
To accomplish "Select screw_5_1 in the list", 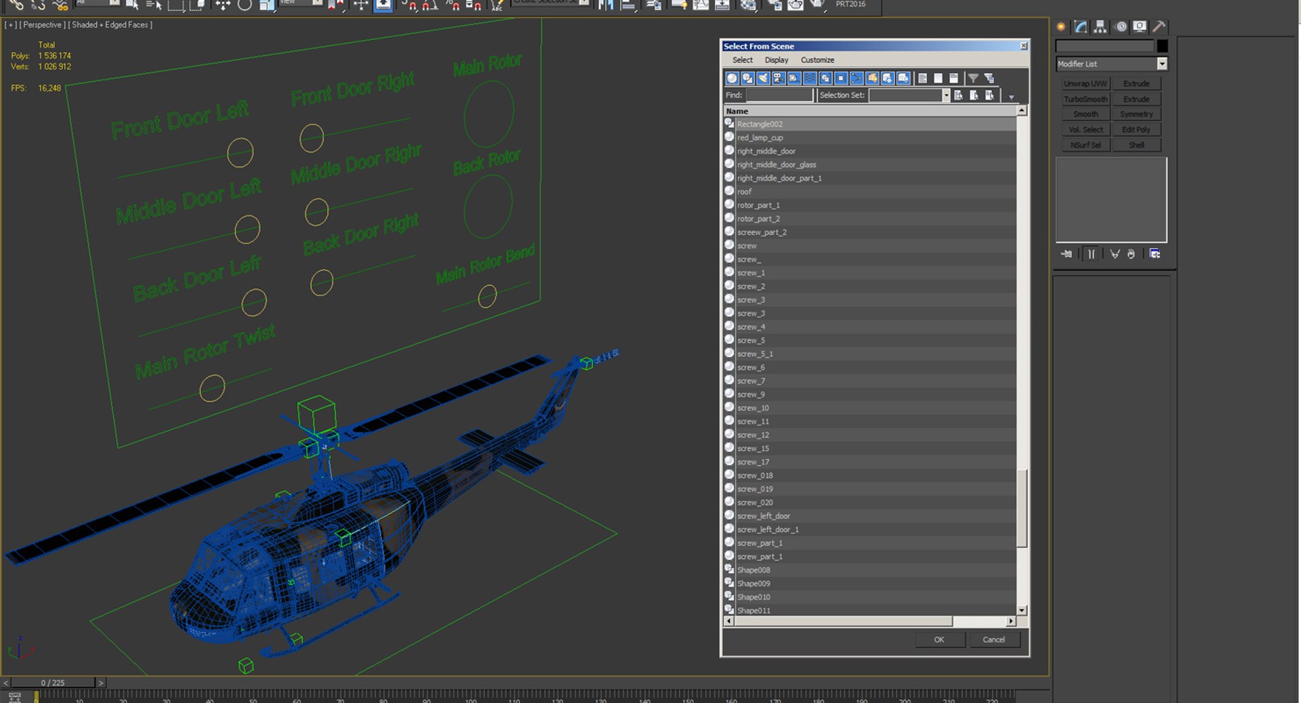I will click(869, 354).
